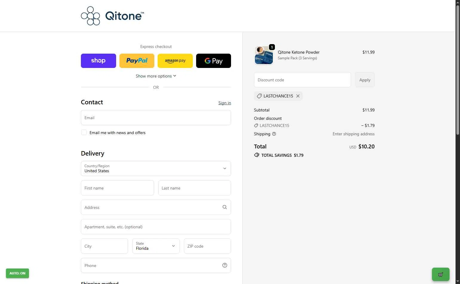Click quantity badge on product image
This screenshot has height=284, width=460.
coord(272,47)
